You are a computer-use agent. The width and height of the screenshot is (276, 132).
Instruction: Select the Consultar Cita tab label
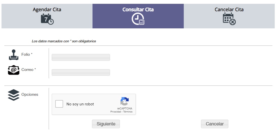tap(138, 10)
